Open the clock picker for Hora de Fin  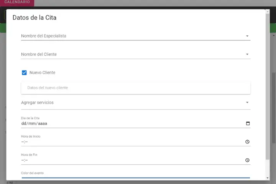pyautogui.click(x=247, y=160)
